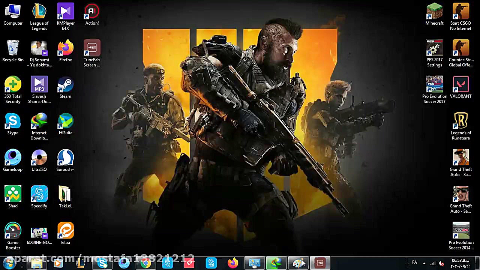Select the Firefox shortcut on the desktop
The height and width of the screenshot is (270, 480).
(66, 51)
